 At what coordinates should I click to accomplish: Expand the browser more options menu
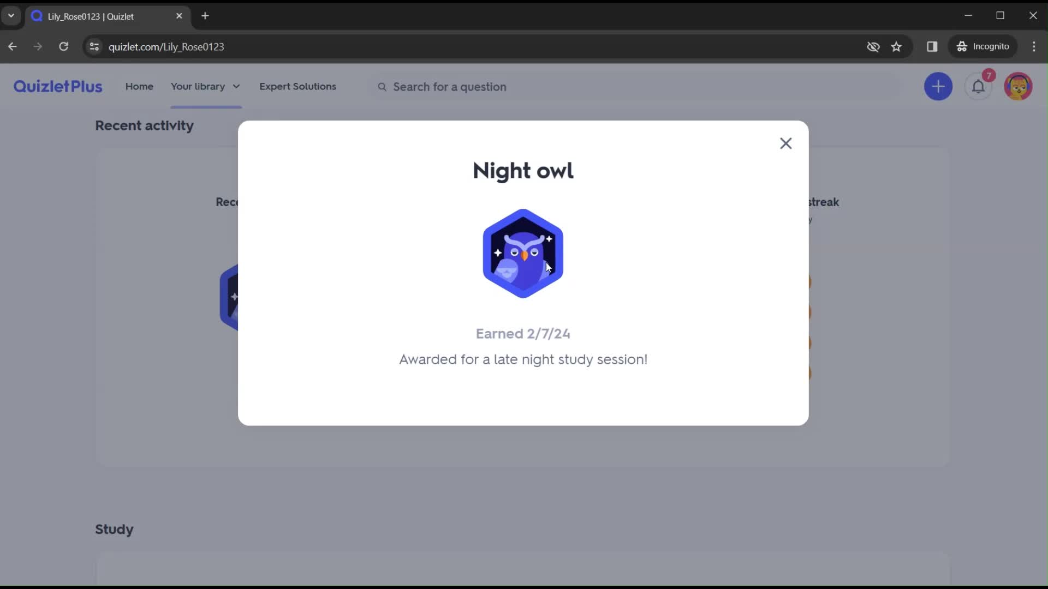(1034, 46)
